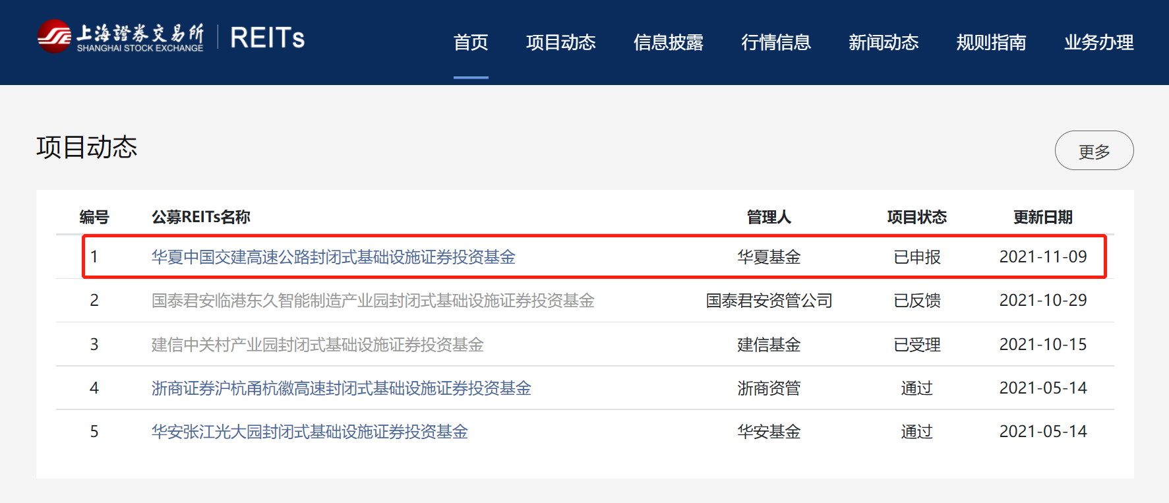1169x503 pixels.
Task: Click the 建信基金 manager cell
Action: (769, 344)
